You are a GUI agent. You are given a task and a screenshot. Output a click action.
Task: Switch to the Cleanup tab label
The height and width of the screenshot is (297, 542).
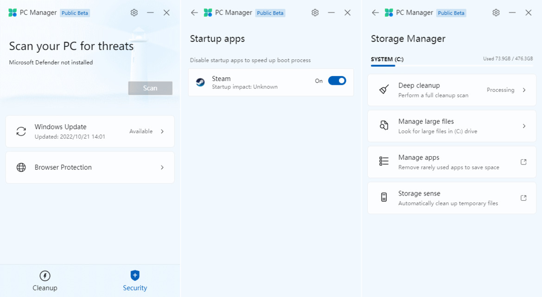pos(45,288)
